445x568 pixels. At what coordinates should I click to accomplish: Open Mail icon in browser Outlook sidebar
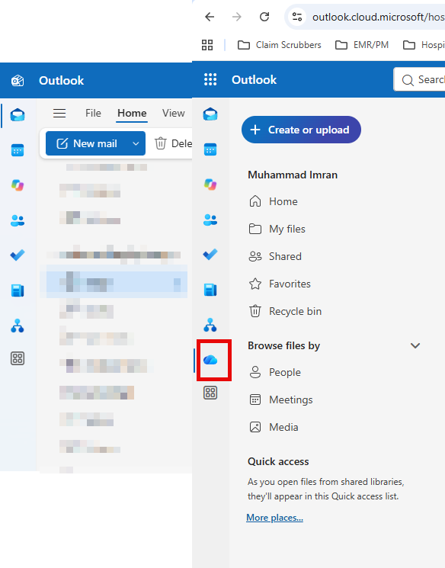[x=210, y=114]
